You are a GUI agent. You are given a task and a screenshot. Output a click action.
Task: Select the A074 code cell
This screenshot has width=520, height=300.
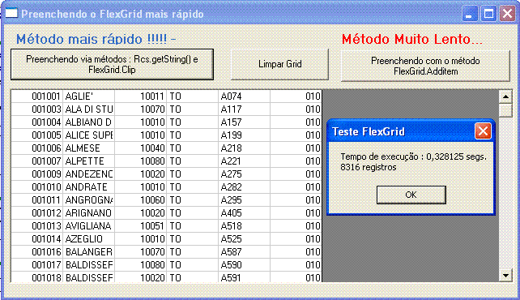(244, 96)
